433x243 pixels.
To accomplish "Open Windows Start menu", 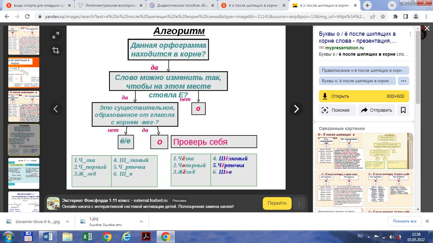I will [x=8, y=236].
